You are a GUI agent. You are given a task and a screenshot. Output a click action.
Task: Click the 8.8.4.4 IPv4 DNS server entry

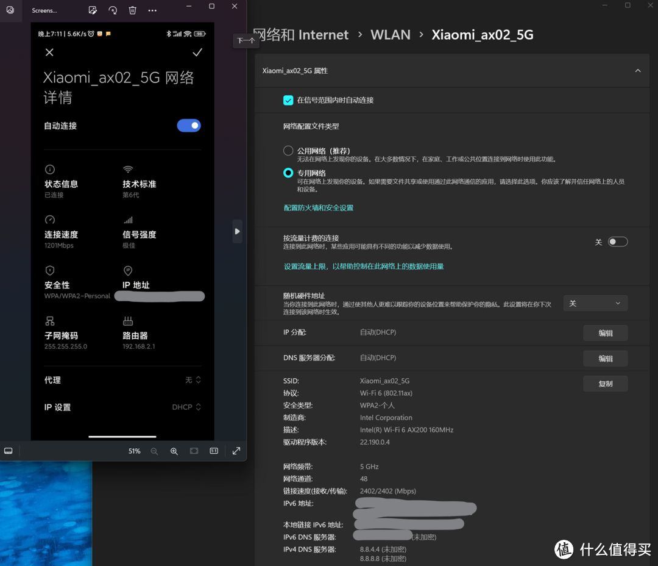(x=383, y=549)
